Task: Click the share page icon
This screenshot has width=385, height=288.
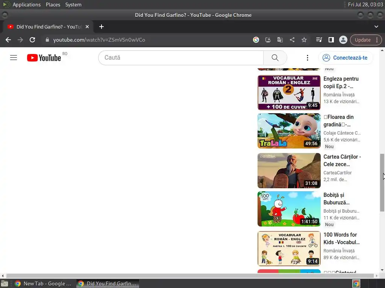Action: 292,40
